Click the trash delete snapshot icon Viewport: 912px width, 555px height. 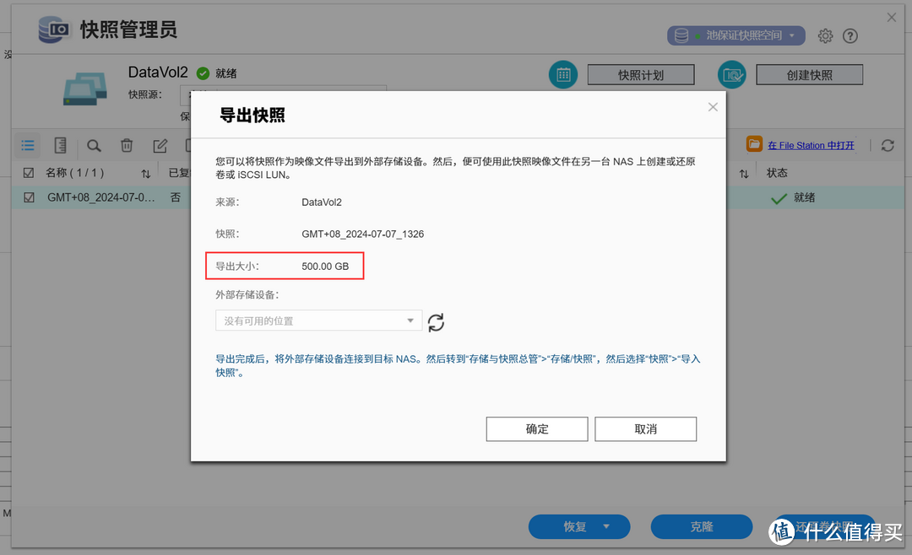pyautogui.click(x=126, y=145)
